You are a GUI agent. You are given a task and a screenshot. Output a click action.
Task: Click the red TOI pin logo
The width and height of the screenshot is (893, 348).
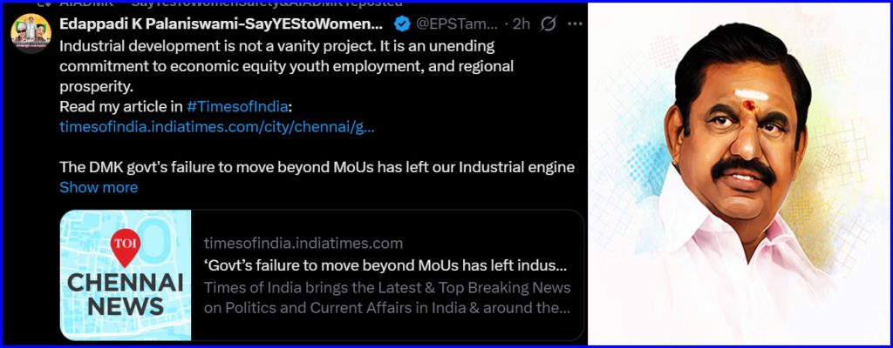click(124, 247)
